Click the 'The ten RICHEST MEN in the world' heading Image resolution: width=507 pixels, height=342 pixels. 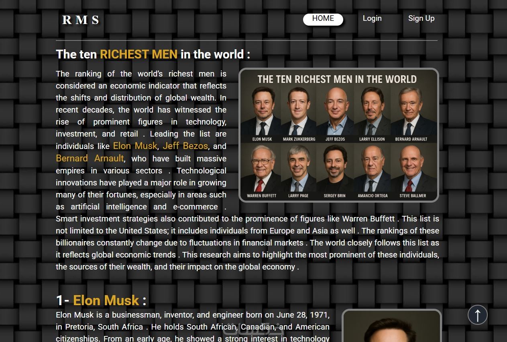pos(153,54)
